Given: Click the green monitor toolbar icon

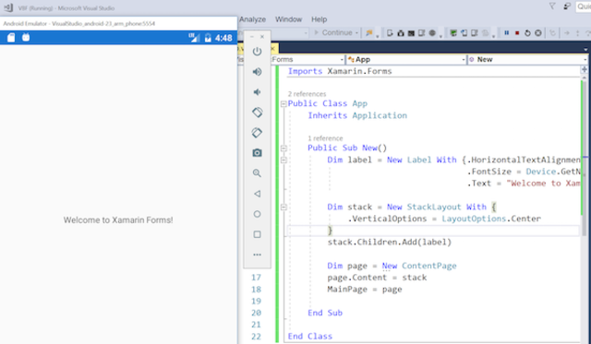Looking at the screenshot, I should coord(453,33).
